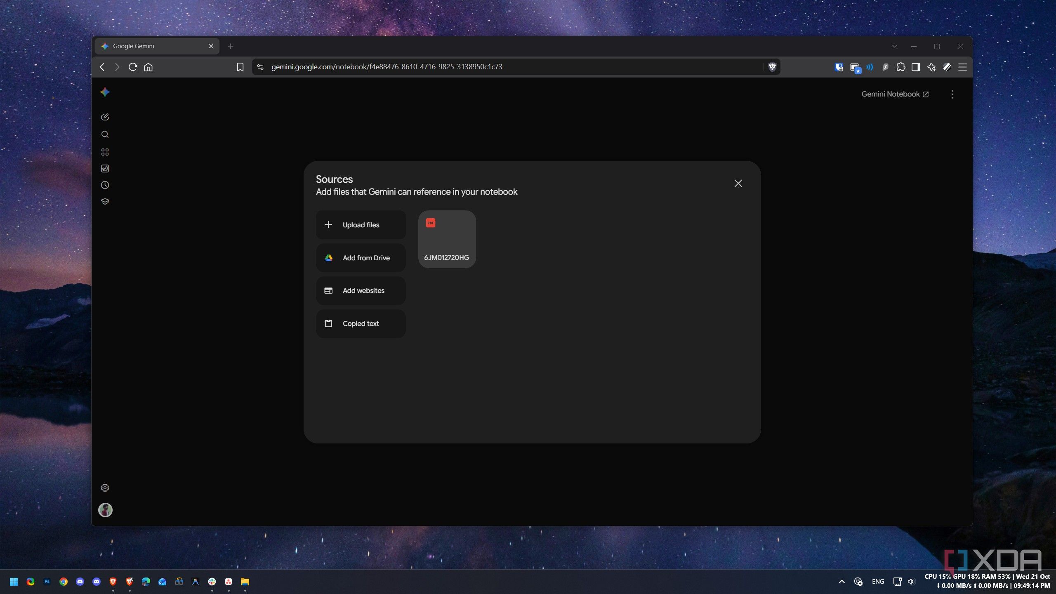Select Add websites option
Viewport: 1056px width, 594px height.
tap(361, 291)
